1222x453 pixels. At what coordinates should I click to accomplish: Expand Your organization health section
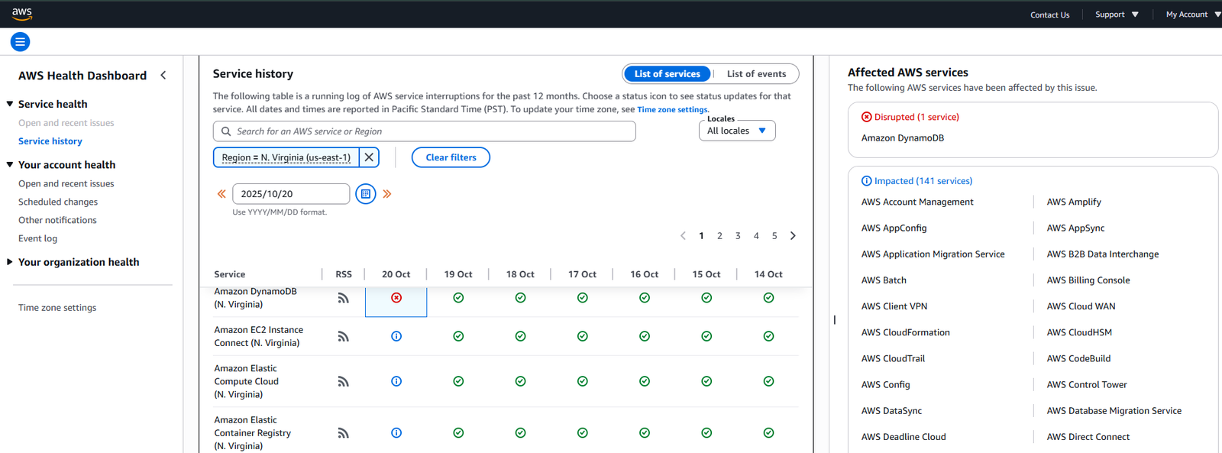[10, 262]
